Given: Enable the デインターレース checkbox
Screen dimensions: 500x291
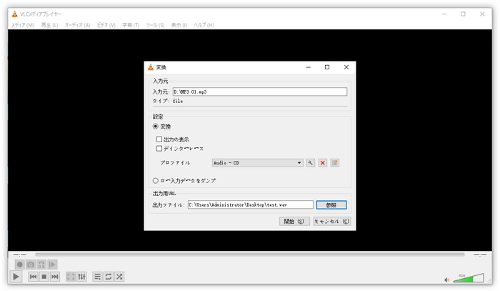Looking at the screenshot, I should [x=159, y=149].
